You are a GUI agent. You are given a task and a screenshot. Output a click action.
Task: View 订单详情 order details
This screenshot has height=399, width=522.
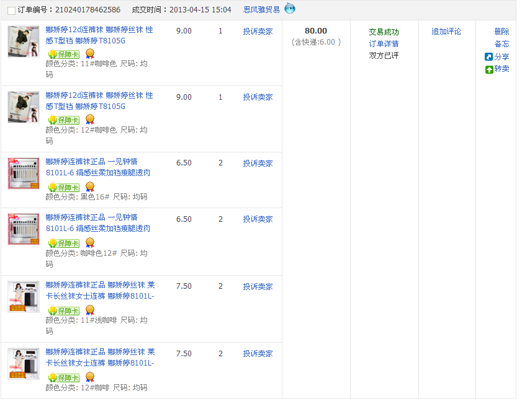click(x=384, y=44)
